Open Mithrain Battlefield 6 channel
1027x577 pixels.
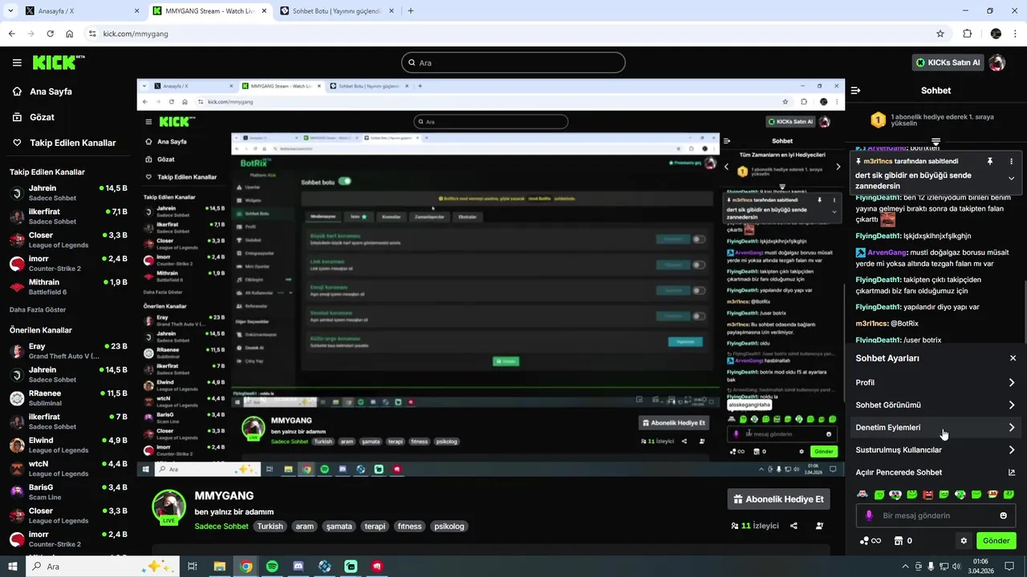tap(68, 287)
